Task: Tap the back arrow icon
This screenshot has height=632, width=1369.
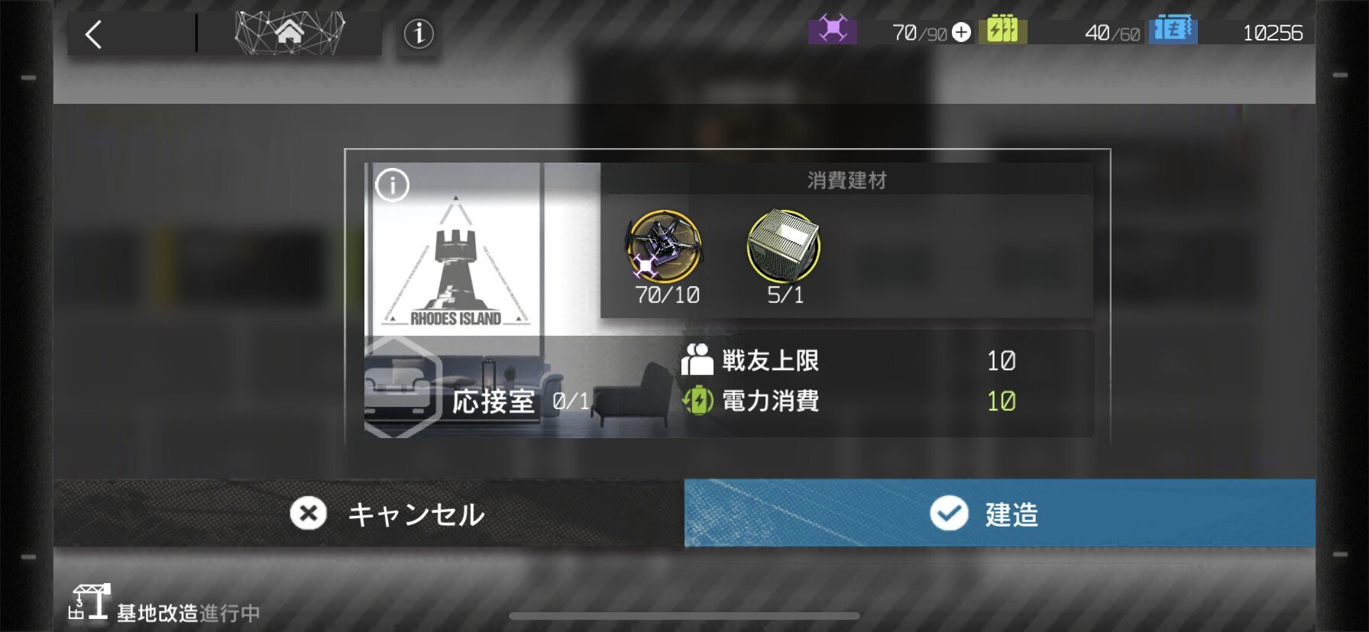Action: tap(93, 34)
